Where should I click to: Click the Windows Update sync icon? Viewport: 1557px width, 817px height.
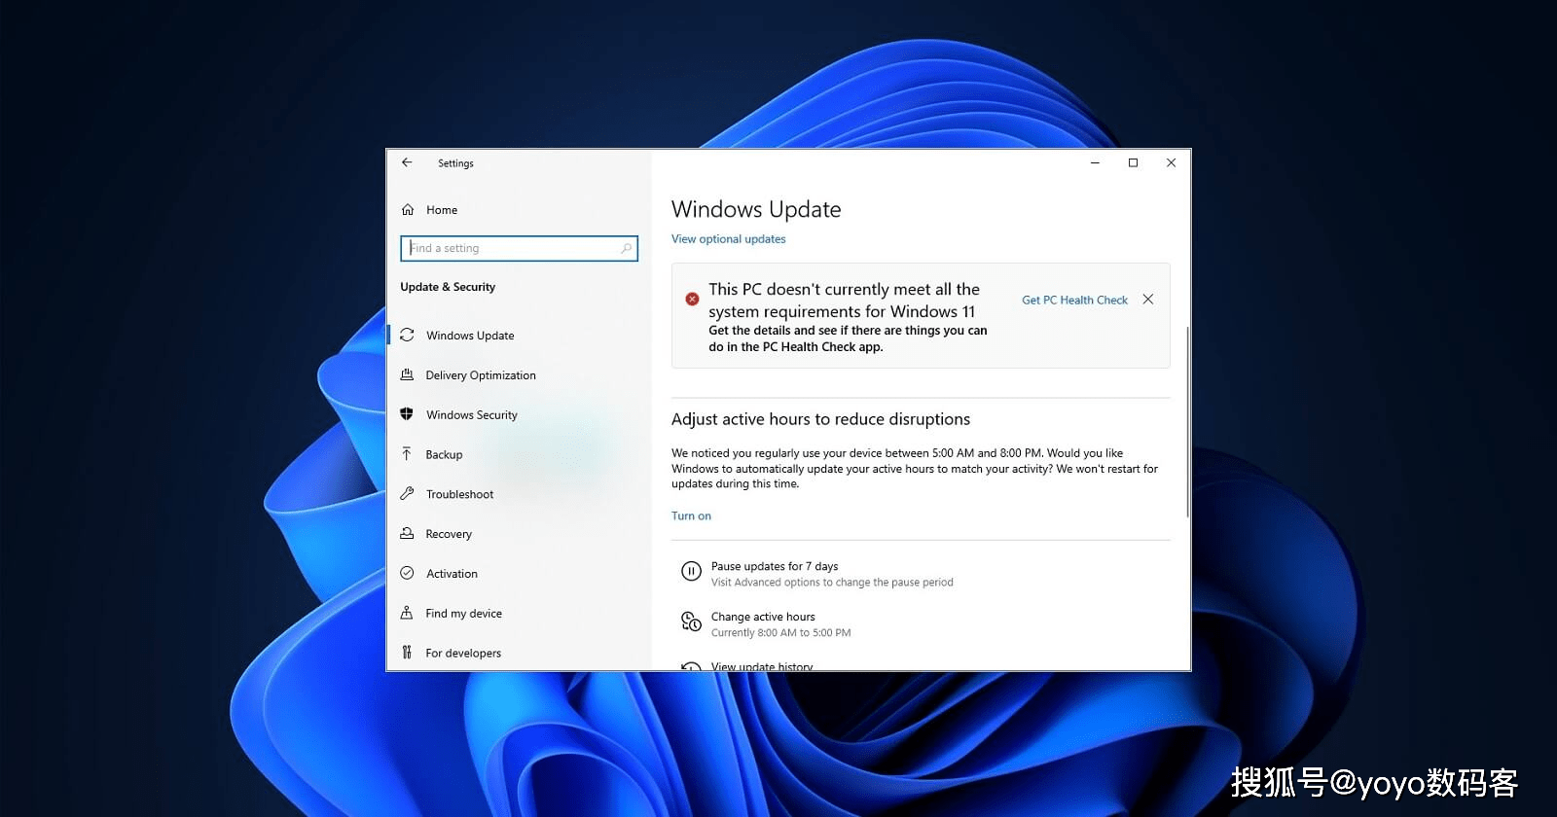(407, 335)
